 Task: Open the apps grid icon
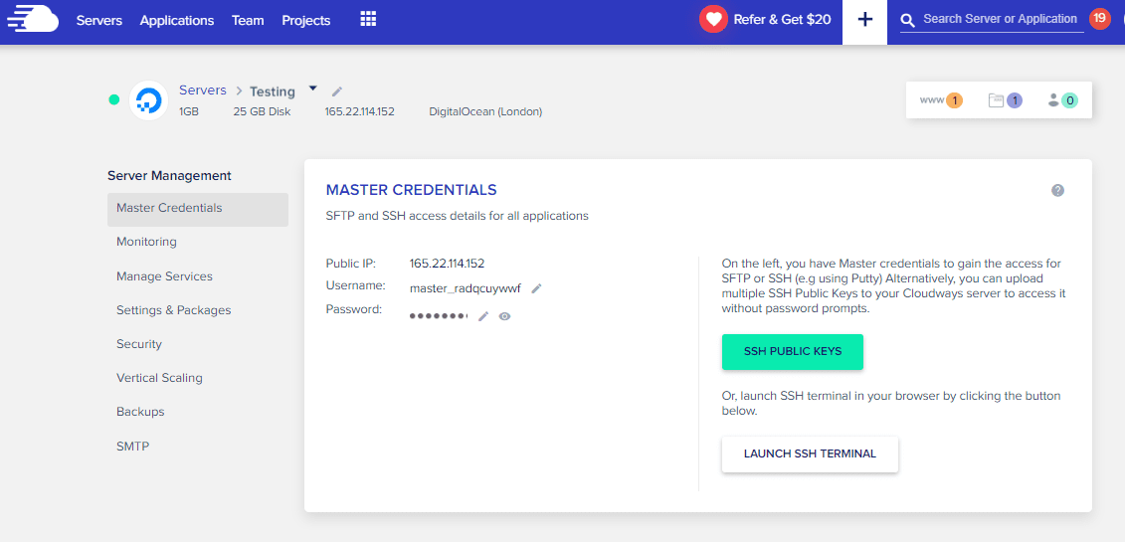coord(368,19)
